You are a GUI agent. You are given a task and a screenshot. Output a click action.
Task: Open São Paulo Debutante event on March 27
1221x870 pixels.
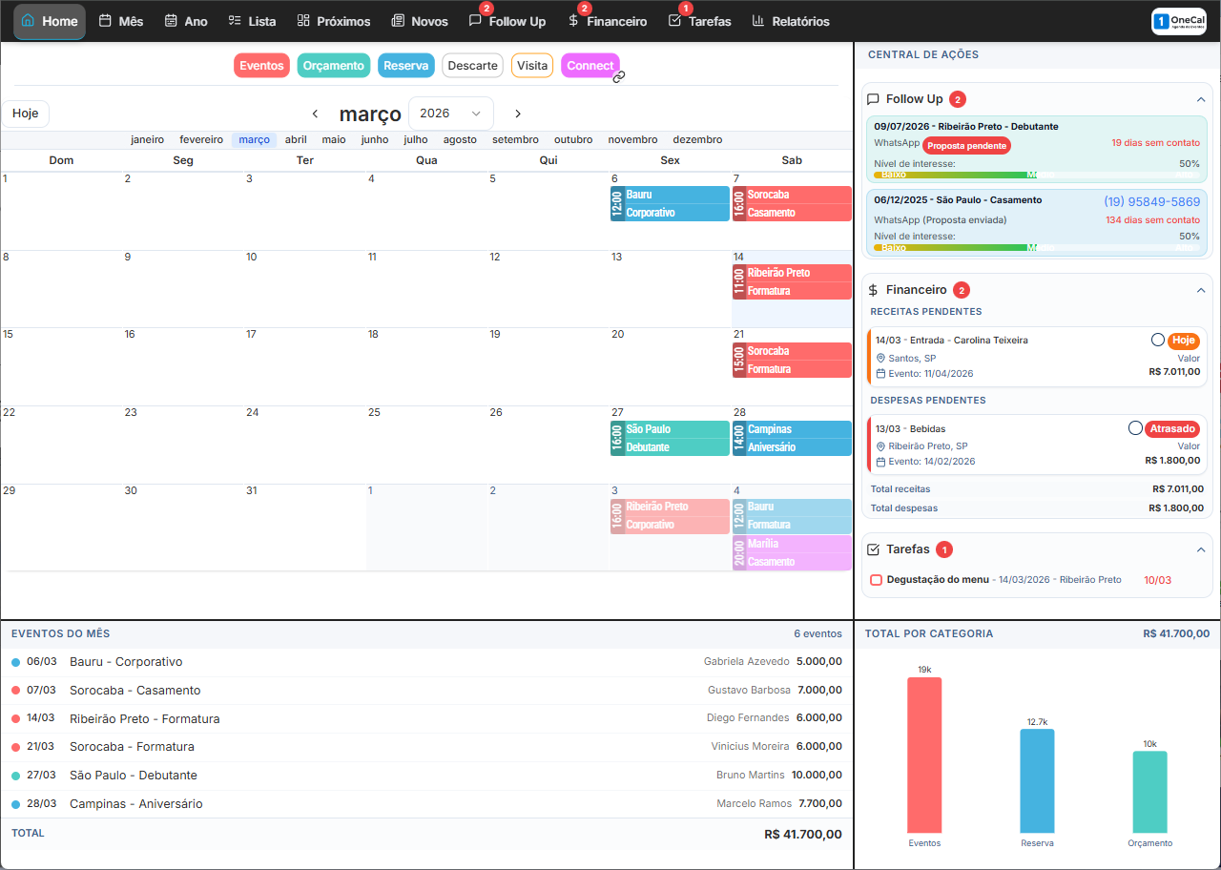click(670, 438)
